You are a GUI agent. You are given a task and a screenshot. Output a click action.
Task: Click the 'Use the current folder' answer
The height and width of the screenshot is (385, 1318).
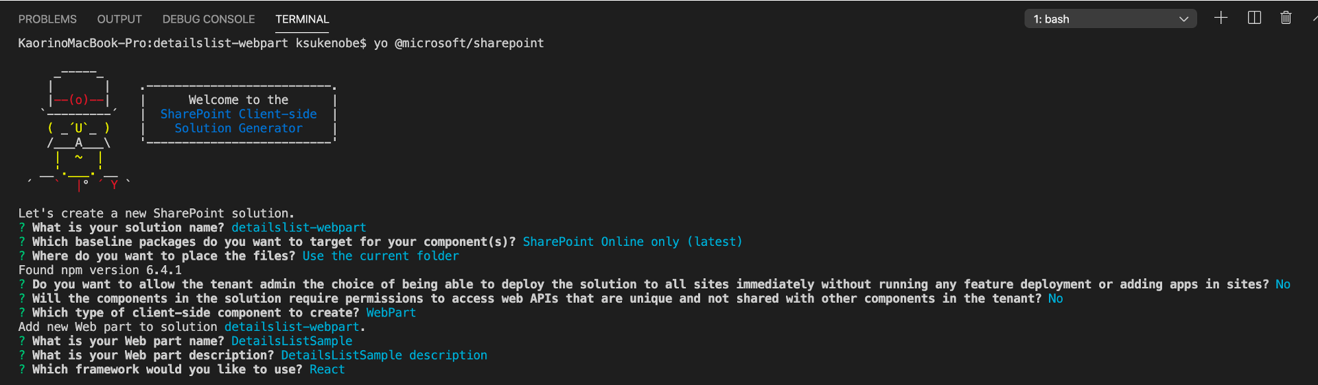[x=380, y=256]
